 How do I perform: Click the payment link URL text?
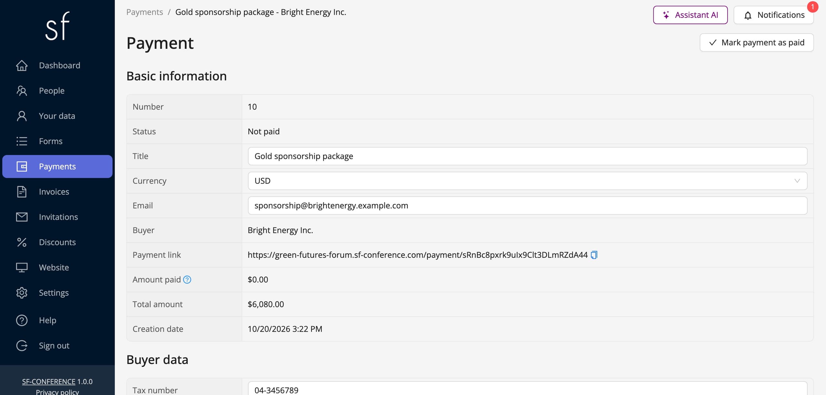pyautogui.click(x=418, y=255)
